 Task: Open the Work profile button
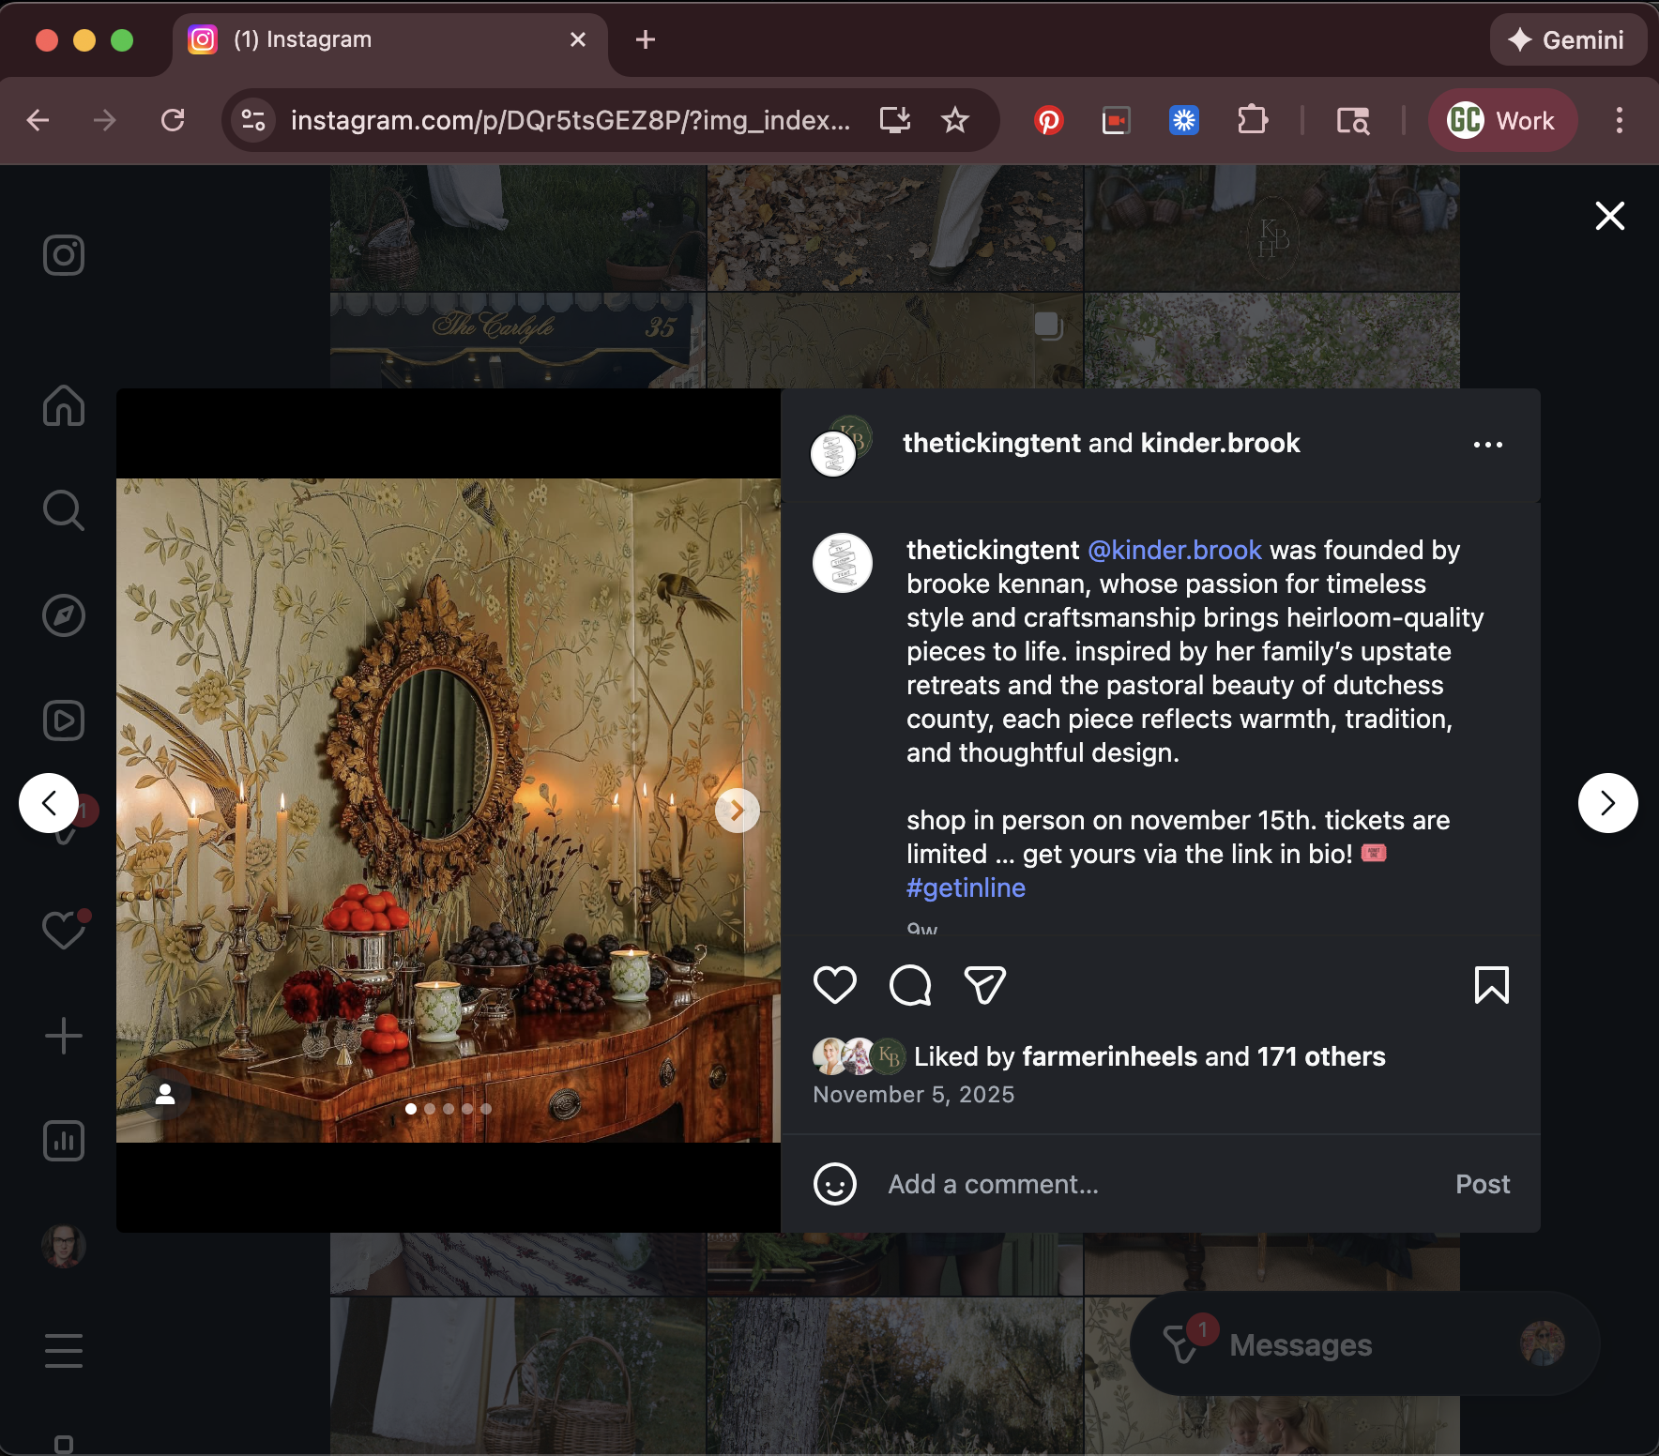pos(1502,120)
